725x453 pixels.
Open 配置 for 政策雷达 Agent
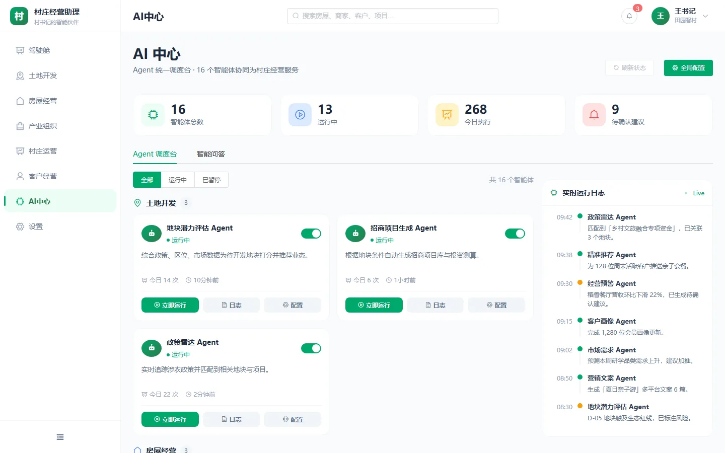[293, 419]
